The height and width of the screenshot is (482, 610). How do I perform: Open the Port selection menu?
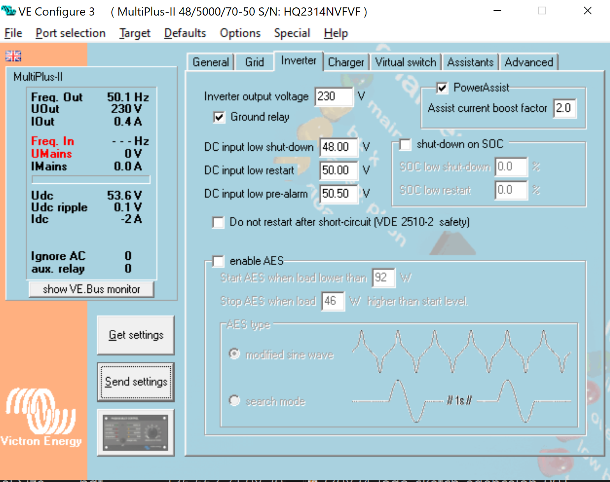pyautogui.click(x=71, y=33)
